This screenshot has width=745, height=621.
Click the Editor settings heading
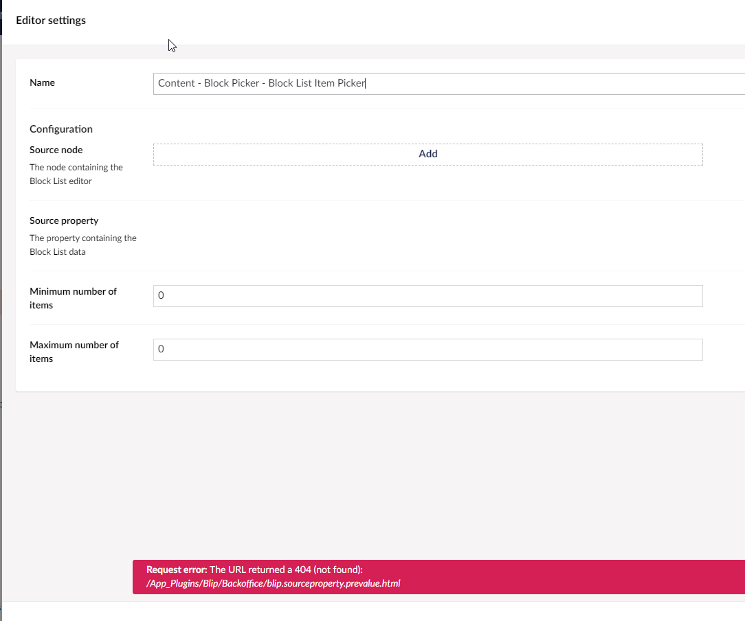pos(51,20)
